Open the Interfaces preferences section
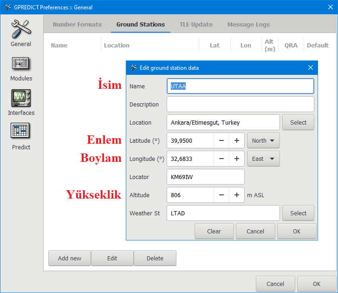Image resolution: width=338 pixels, height=293 pixels. pos(21,103)
